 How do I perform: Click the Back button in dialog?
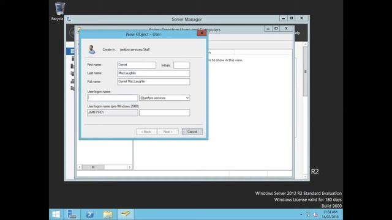pos(146,132)
